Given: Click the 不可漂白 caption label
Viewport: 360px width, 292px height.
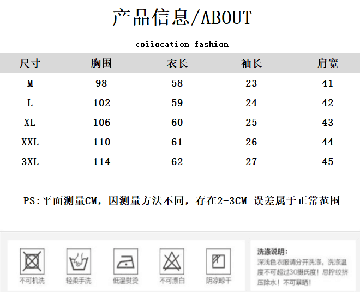Looking at the screenshot, I should tap(172, 281).
